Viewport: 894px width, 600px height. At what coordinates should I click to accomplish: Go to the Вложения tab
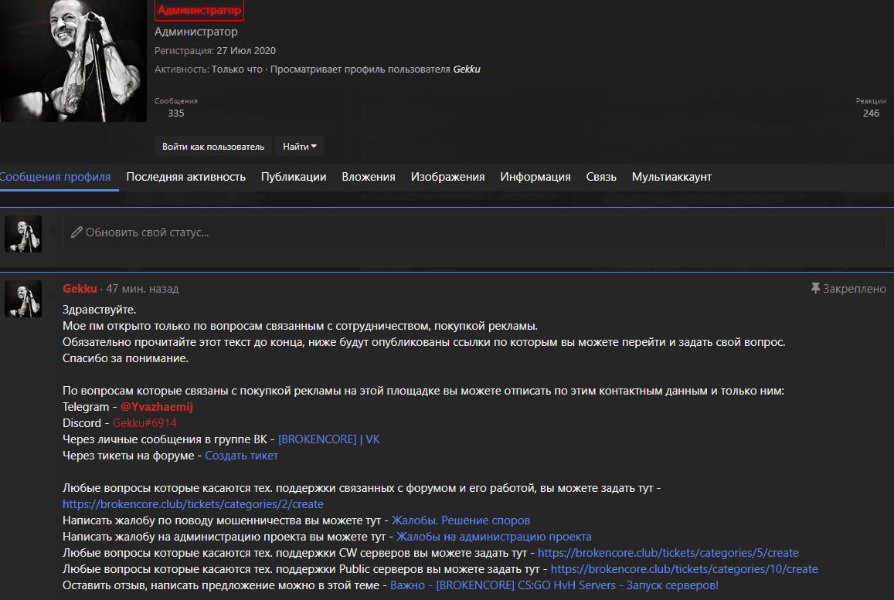(x=369, y=177)
